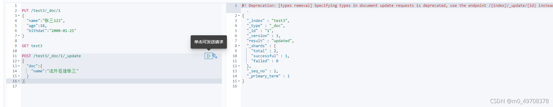Click the "bithdat":"2000-01-25" line
553x107 pixels.
click(51, 31)
